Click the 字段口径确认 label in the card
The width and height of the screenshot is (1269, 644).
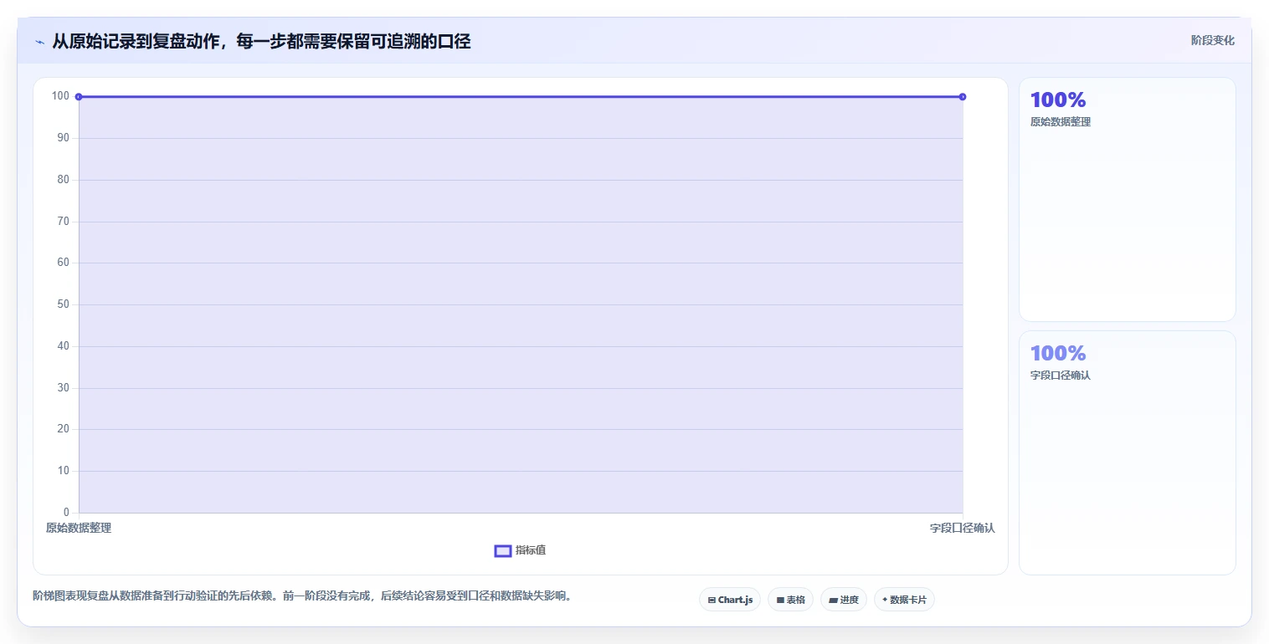click(1061, 376)
